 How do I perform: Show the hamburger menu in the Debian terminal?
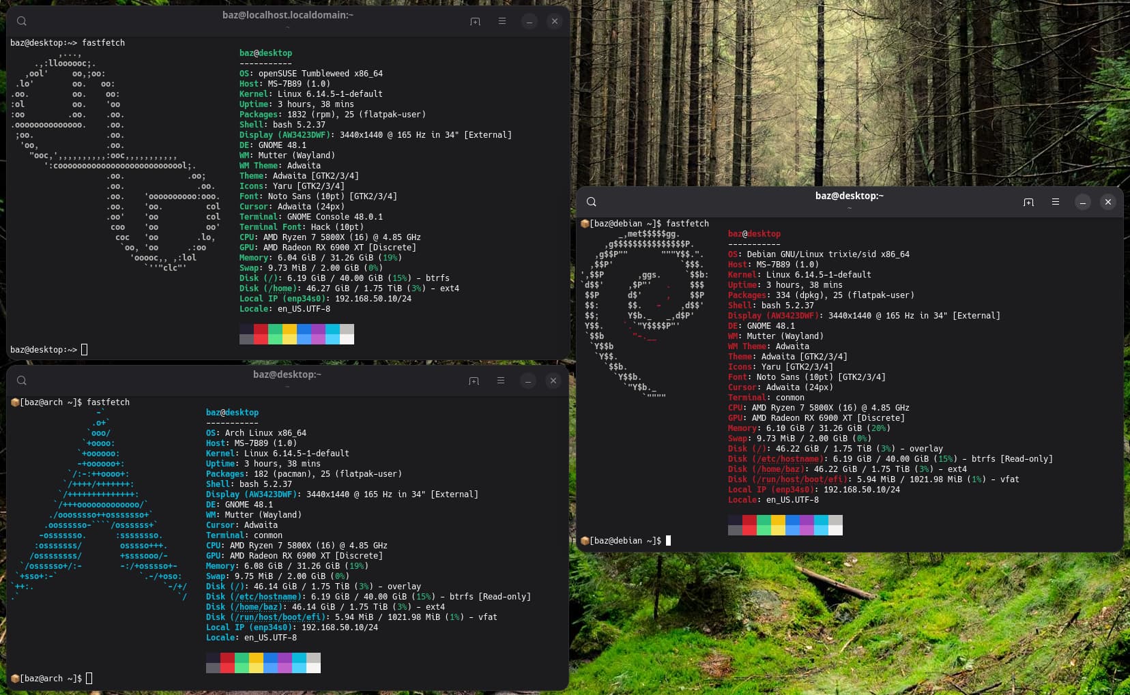[1056, 202]
